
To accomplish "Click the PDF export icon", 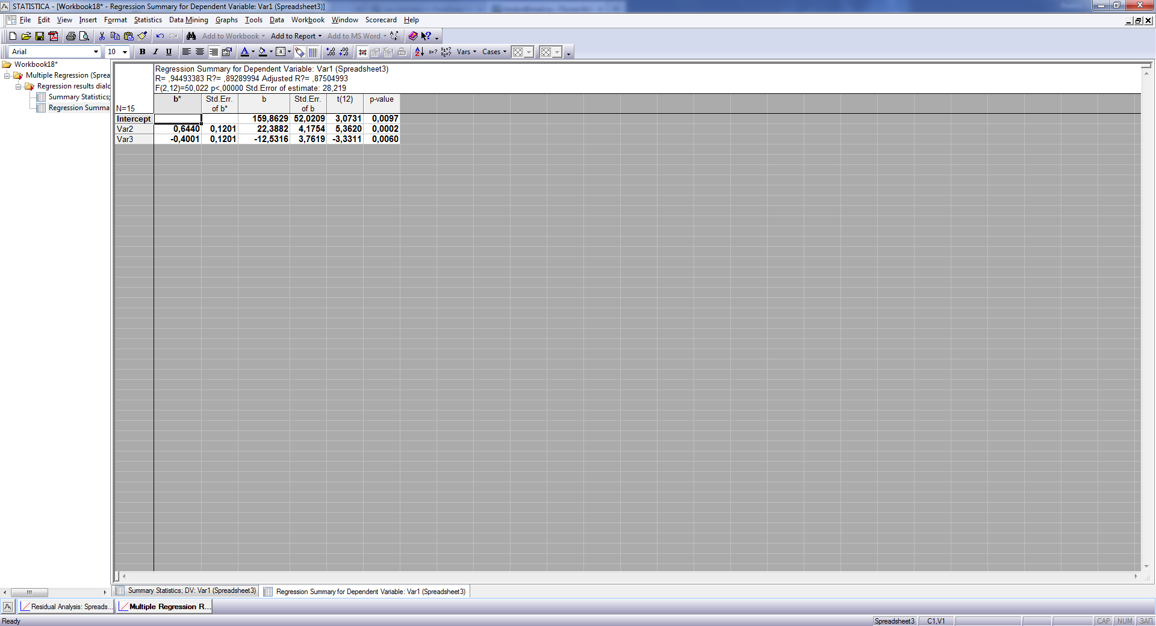I will 53,36.
